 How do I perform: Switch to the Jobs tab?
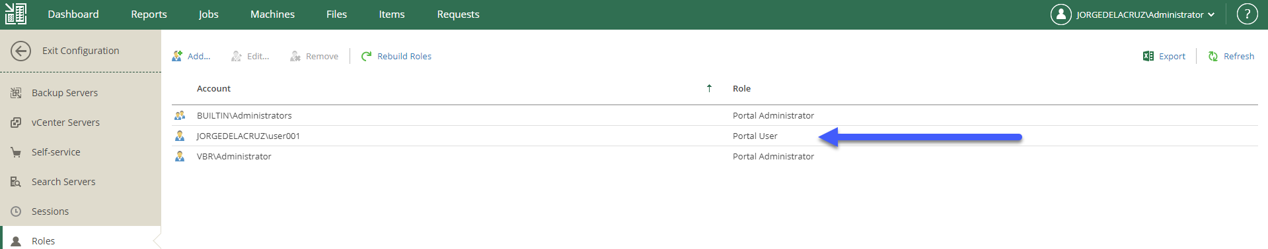(x=209, y=14)
